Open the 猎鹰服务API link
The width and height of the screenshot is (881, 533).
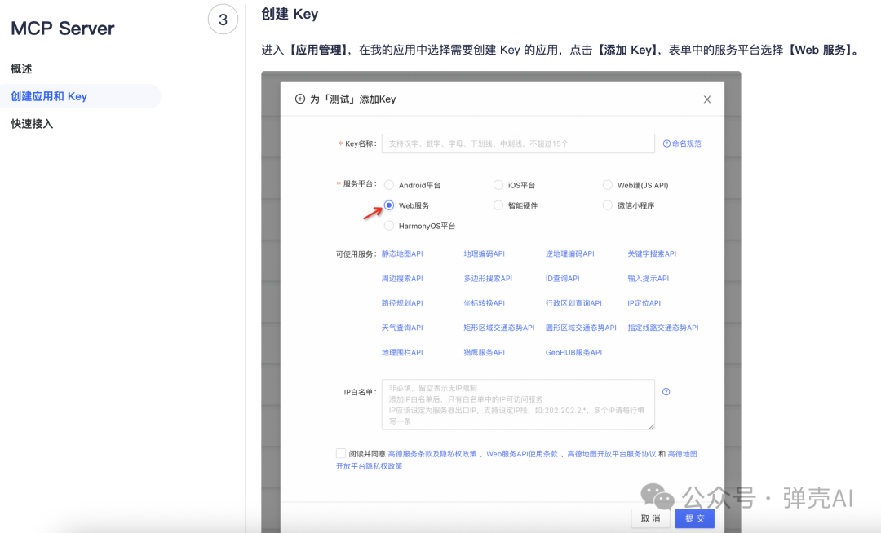(485, 352)
